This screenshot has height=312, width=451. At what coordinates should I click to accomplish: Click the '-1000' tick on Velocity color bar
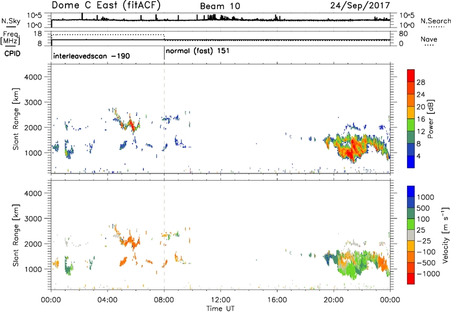tap(428, 274)
